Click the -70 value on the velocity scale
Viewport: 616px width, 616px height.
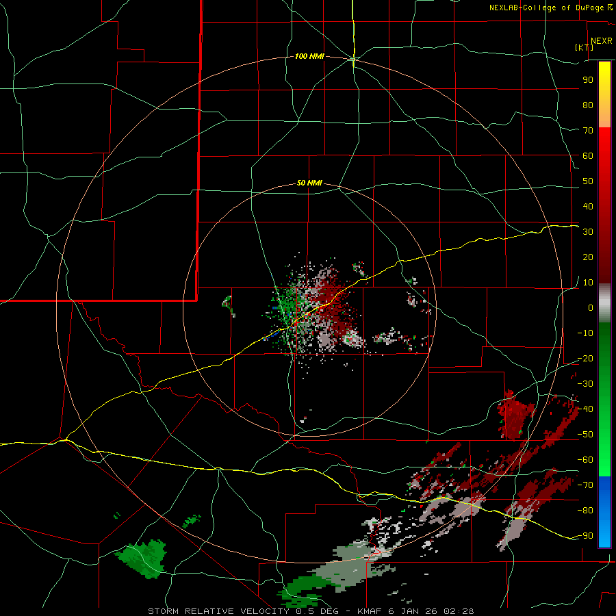[585, 485]
